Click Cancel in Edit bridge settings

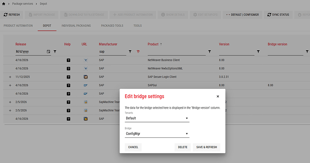pos(133,147)
